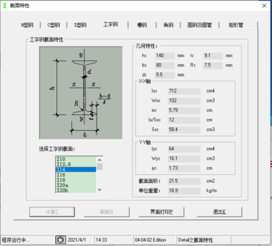Viewport: 272px width, 246px height.
Task: Switch to the C型钢 tab
Action: [x=54, y=25]
